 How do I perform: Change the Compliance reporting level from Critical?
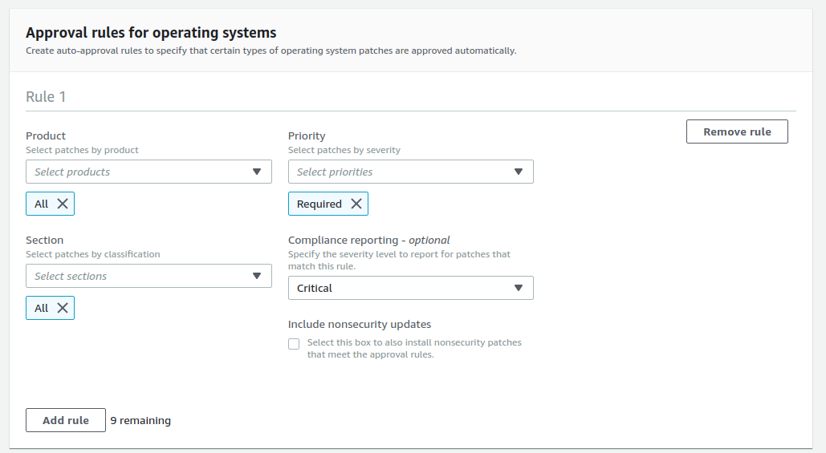click(x=401, y=288)
